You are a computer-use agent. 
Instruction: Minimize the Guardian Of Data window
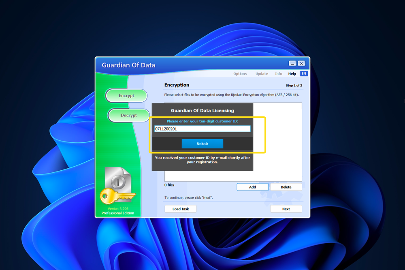click(292, 63)
